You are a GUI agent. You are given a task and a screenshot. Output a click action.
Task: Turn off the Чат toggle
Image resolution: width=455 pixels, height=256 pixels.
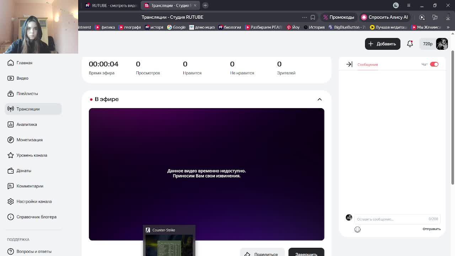[434, 64]
